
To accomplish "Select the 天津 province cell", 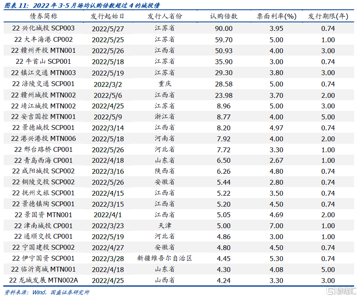I will pyautogui.click(x=165, y=225).
